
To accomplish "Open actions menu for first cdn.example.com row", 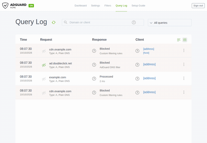I will click(184, 50).
